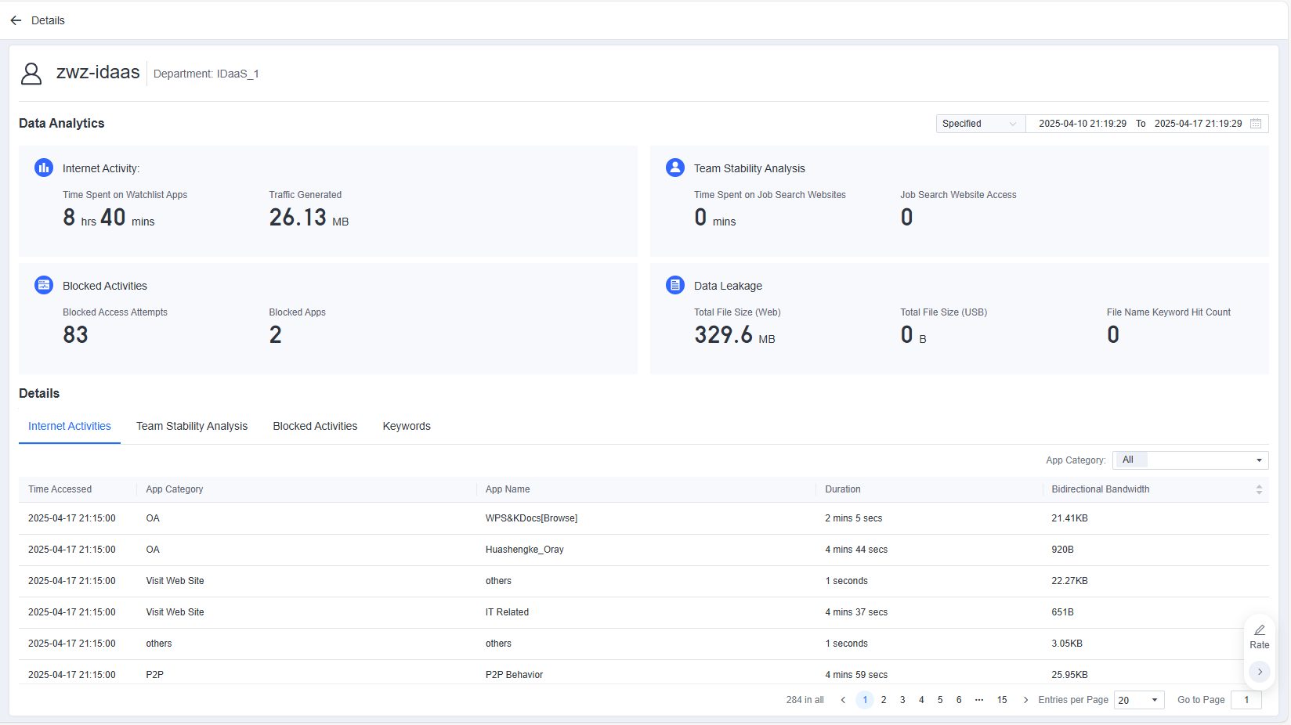Sort by Bidirectional Bandwidth arrows
This screenshot has height=725, width=1291.
(1259, 489)
